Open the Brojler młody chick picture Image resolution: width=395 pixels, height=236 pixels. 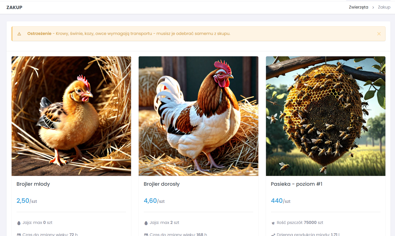click(x=71, y=116)
